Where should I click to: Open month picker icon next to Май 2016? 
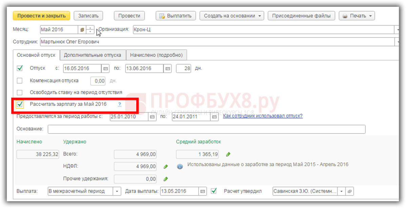click(82, 30)
